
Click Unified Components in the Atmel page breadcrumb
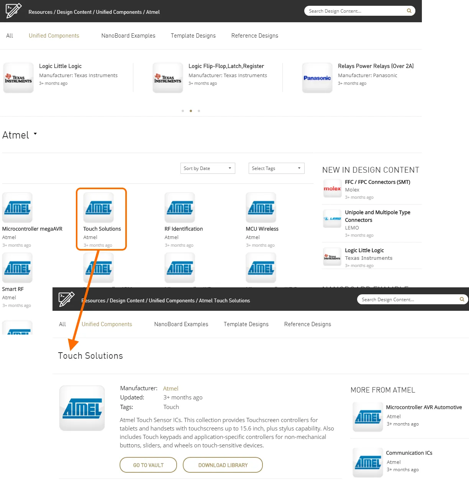tap(119, 12)
